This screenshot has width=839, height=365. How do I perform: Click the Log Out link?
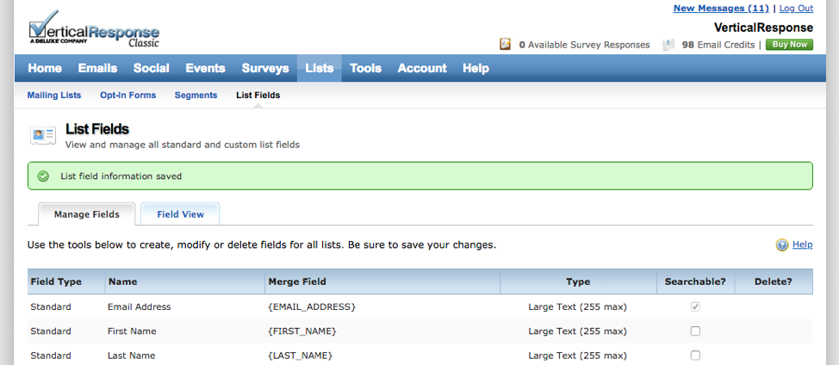click(796, 8)
